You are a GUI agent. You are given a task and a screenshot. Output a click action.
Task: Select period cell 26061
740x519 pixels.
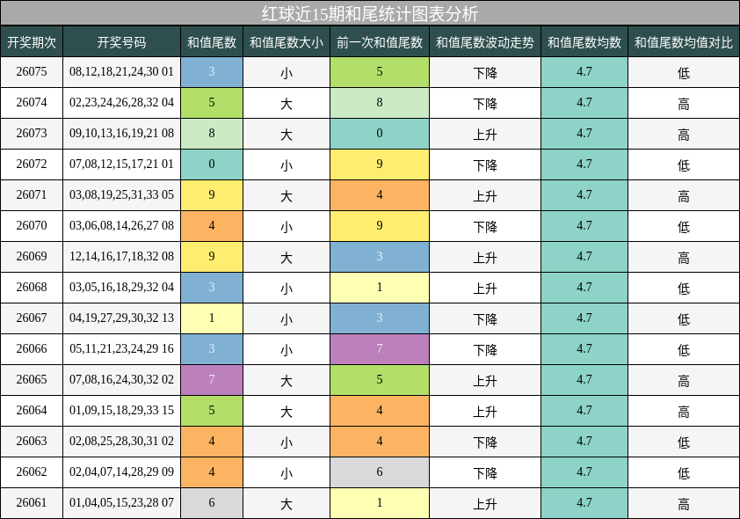(x=32, y=502)
